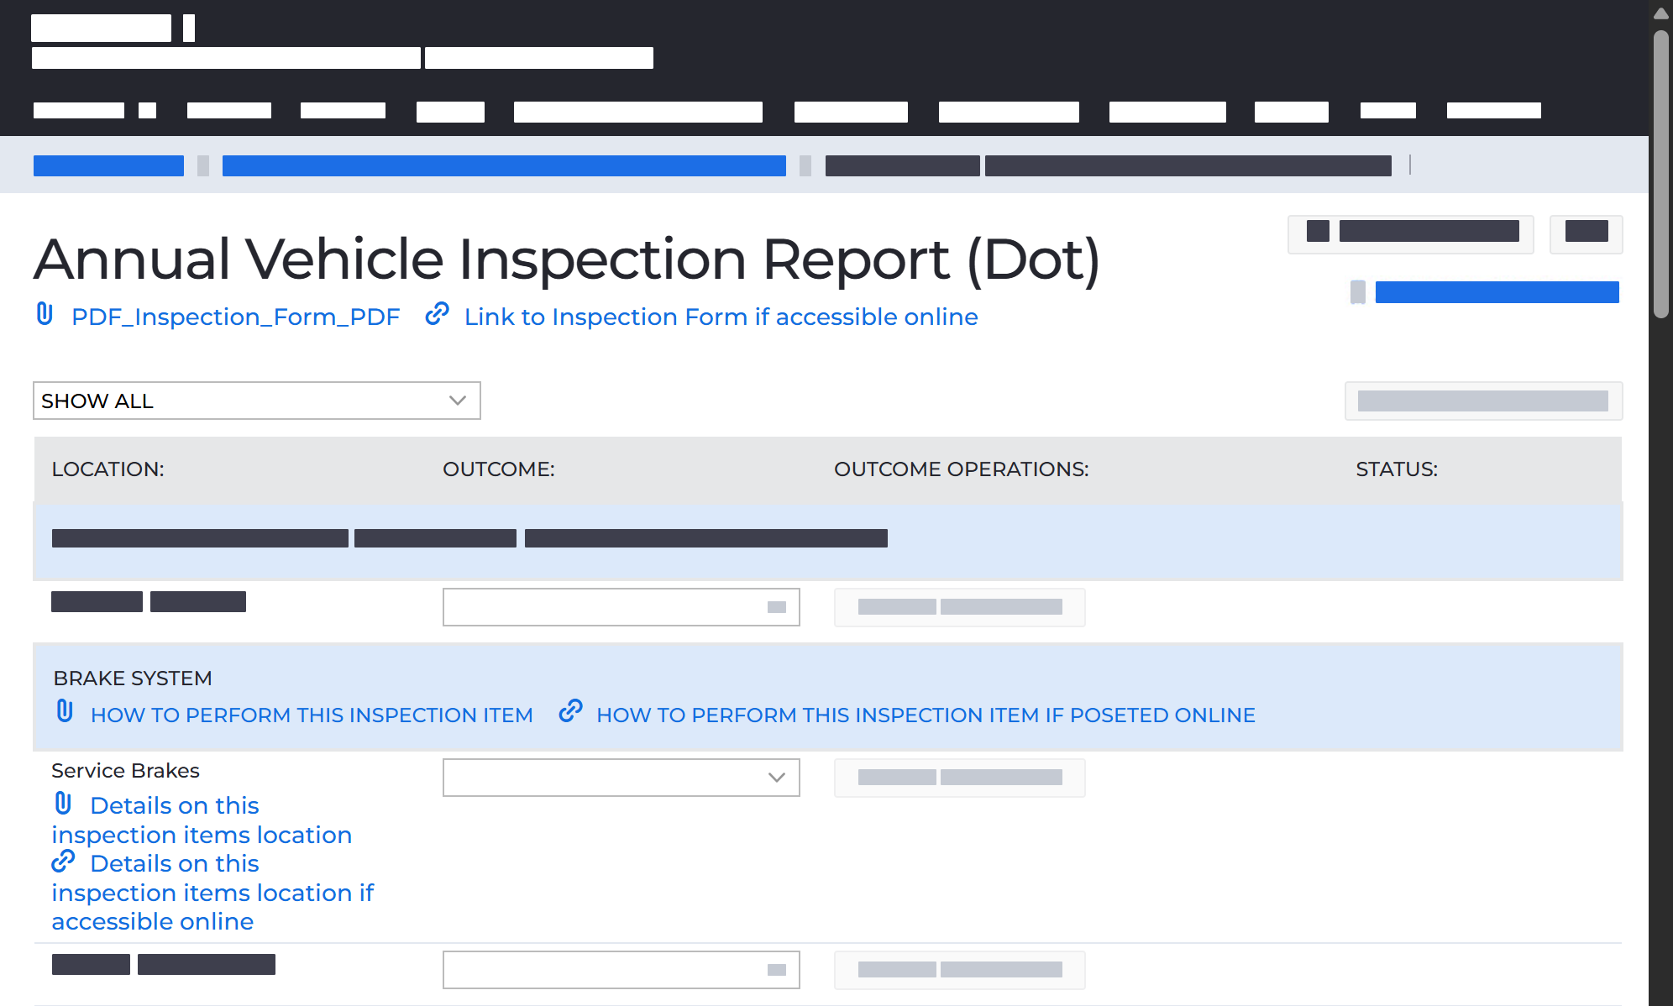1673x1006 pixels.
Task: Click paperclip icon under Service Brakes
Action: tap(63, 804)
